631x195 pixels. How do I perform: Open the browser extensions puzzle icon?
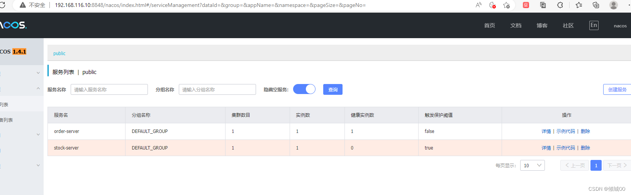560,5
